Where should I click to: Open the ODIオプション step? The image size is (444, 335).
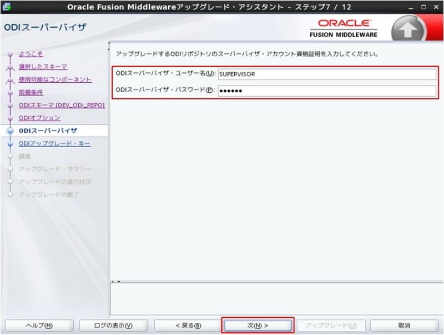tap(39, 118)
